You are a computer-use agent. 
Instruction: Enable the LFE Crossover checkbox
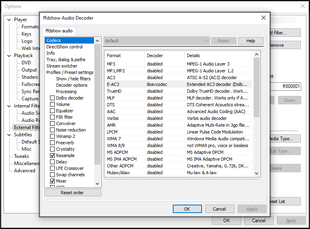[52, 168]
